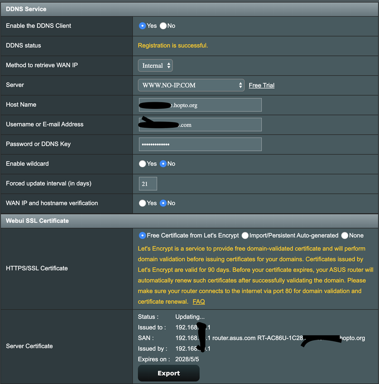Click the Host Name input field
The image size is (379, 384).
tap(200, 105)
